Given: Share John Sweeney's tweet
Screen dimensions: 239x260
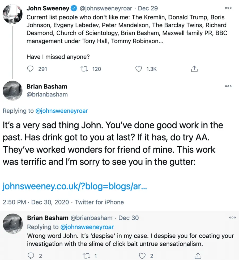Looking at the screenshot, I should 194,69.
